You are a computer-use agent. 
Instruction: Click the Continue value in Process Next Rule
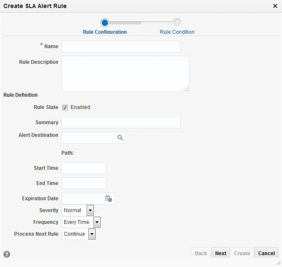pos(75,234)
